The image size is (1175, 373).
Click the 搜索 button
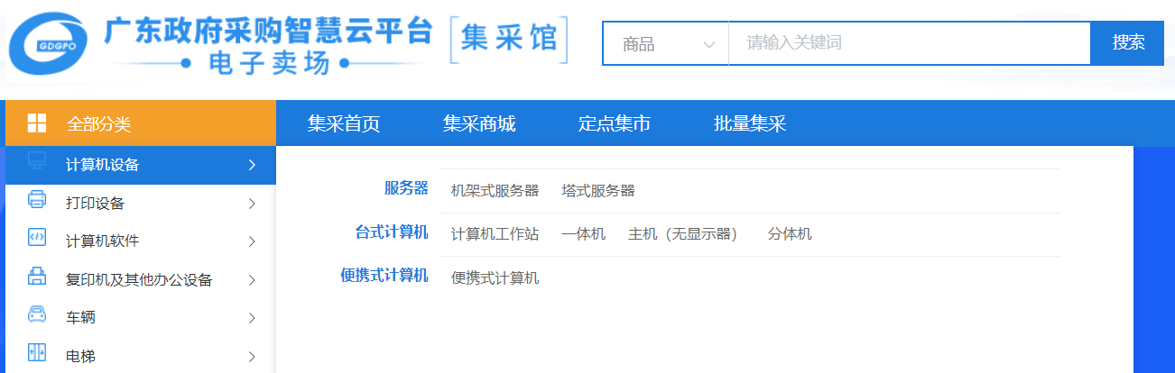pyautogui.click(x=1128, y=43)
